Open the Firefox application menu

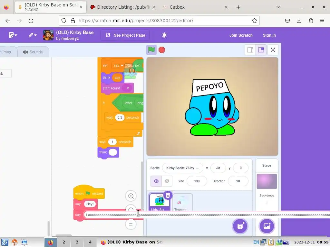click(x=322, y=21)
